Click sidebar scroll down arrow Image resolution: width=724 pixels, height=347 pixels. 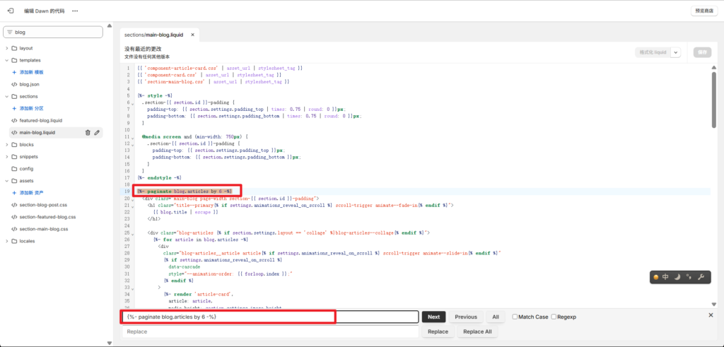pos(110,343)
